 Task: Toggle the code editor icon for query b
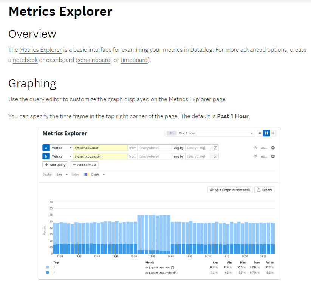pyautogui.click(x=255, y=156)
